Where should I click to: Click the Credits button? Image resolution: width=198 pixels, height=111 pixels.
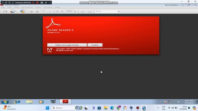click(x=95, y=45)
